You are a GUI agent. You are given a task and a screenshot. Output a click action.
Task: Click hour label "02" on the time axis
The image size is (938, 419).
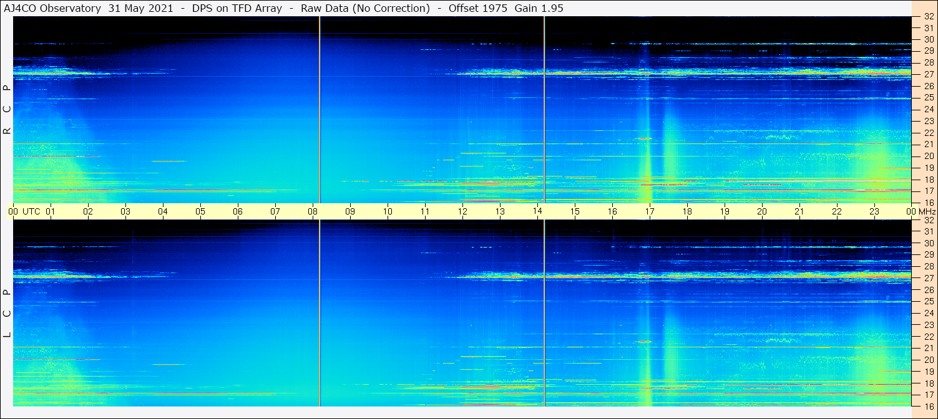88,211
